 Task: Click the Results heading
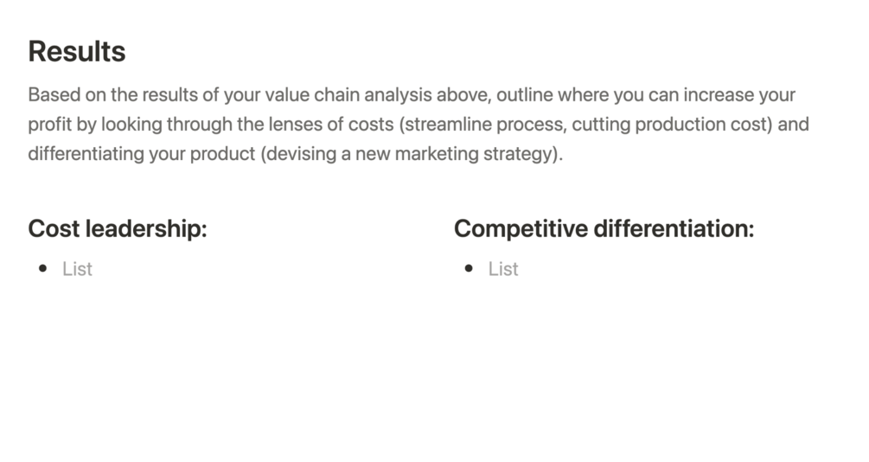[77, 52]
